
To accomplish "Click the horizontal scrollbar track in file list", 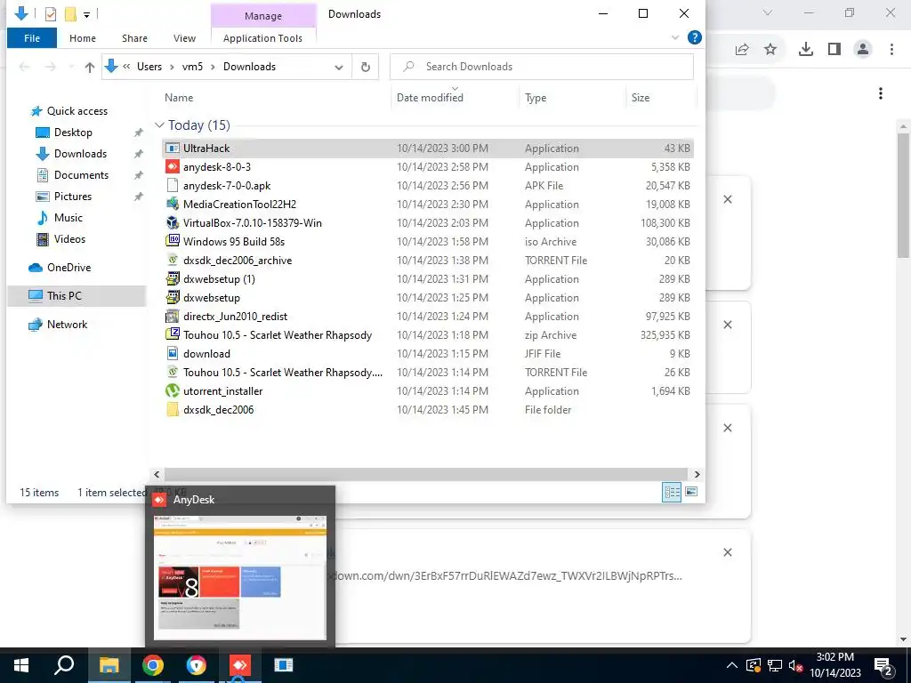I will click(426, 475).
